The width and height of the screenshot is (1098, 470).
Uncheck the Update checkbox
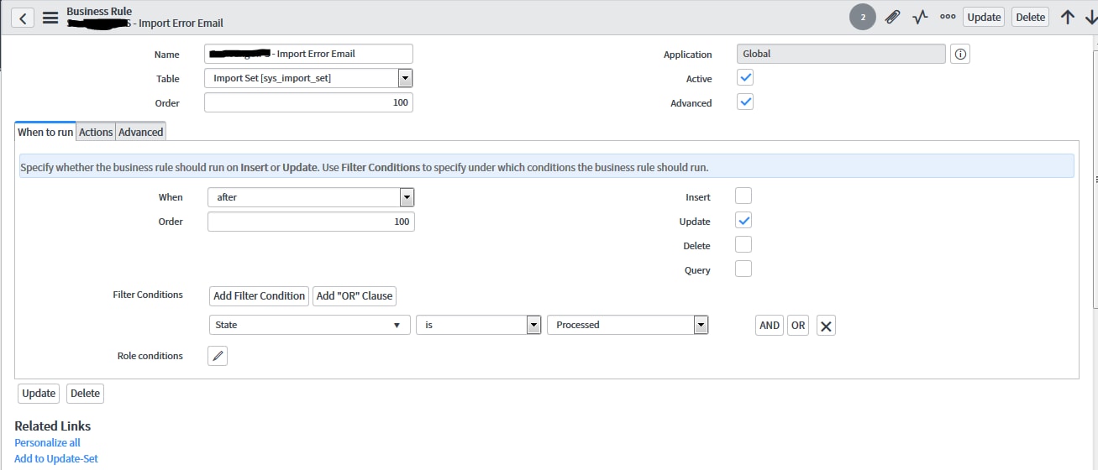point(743,221)
